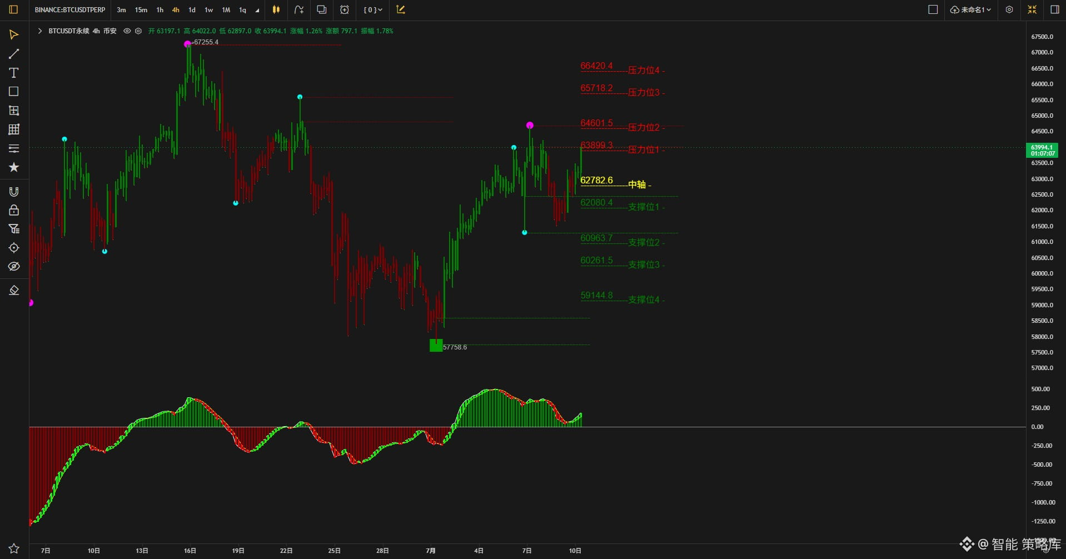
Task: Open the measurement grid tool
Action: coord(14,111)
